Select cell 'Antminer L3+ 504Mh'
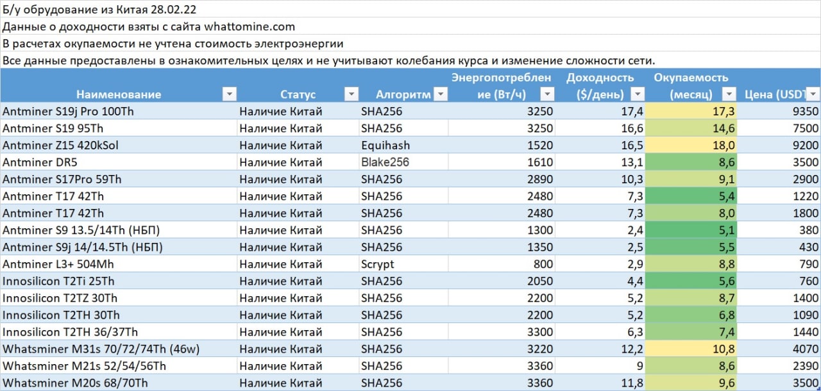The image size is (821, 391). click(x=119, y=264)
